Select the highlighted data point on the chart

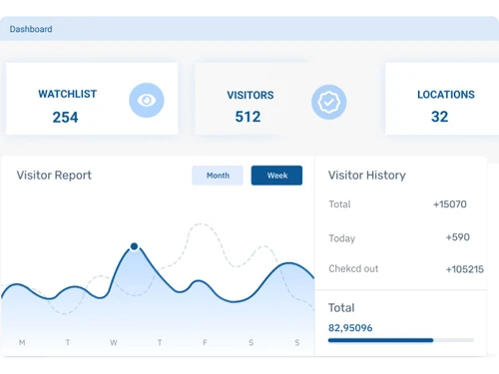click(x=134, y=246)
